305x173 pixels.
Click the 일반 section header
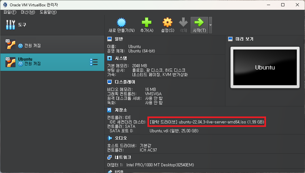click(x=119, y=39)
